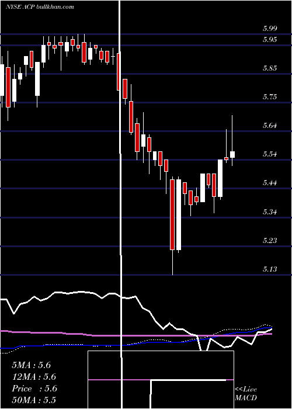
Task: Click the last white candlestick on chart
Action: [232, 154]
